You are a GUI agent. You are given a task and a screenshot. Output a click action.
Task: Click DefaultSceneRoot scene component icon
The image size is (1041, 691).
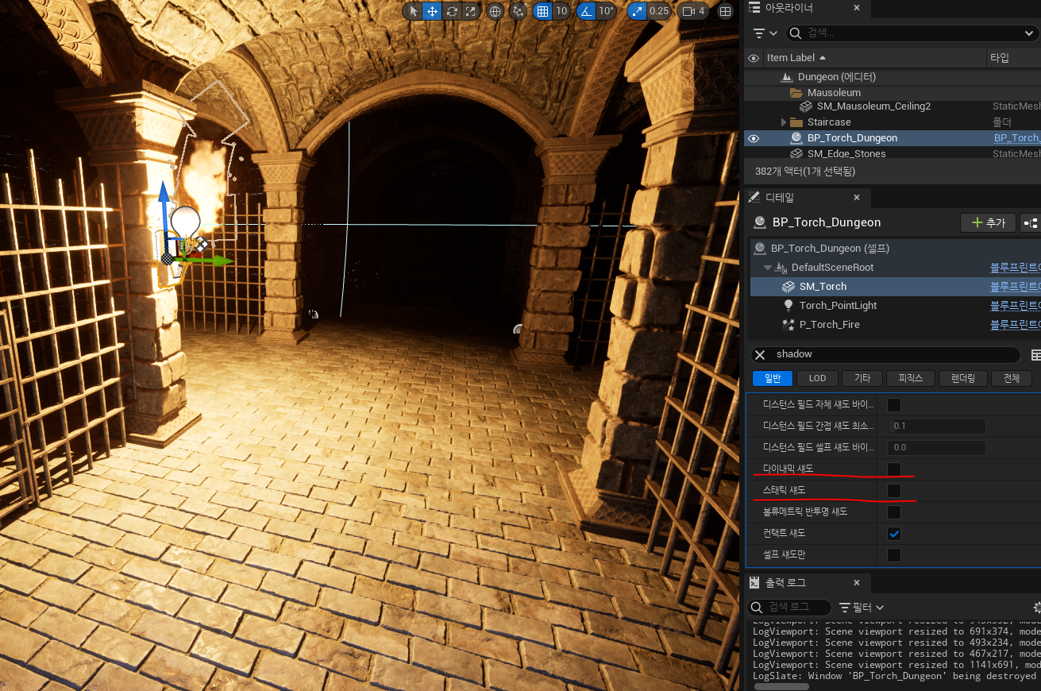781,268
